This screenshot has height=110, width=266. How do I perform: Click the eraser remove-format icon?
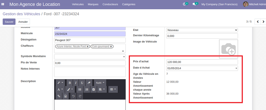coord(89,83)
